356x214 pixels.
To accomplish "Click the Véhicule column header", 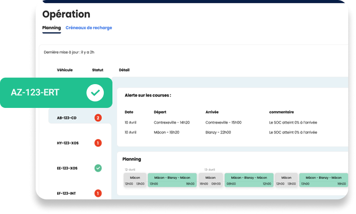I will pyautogui.click(x=65, y=70).
